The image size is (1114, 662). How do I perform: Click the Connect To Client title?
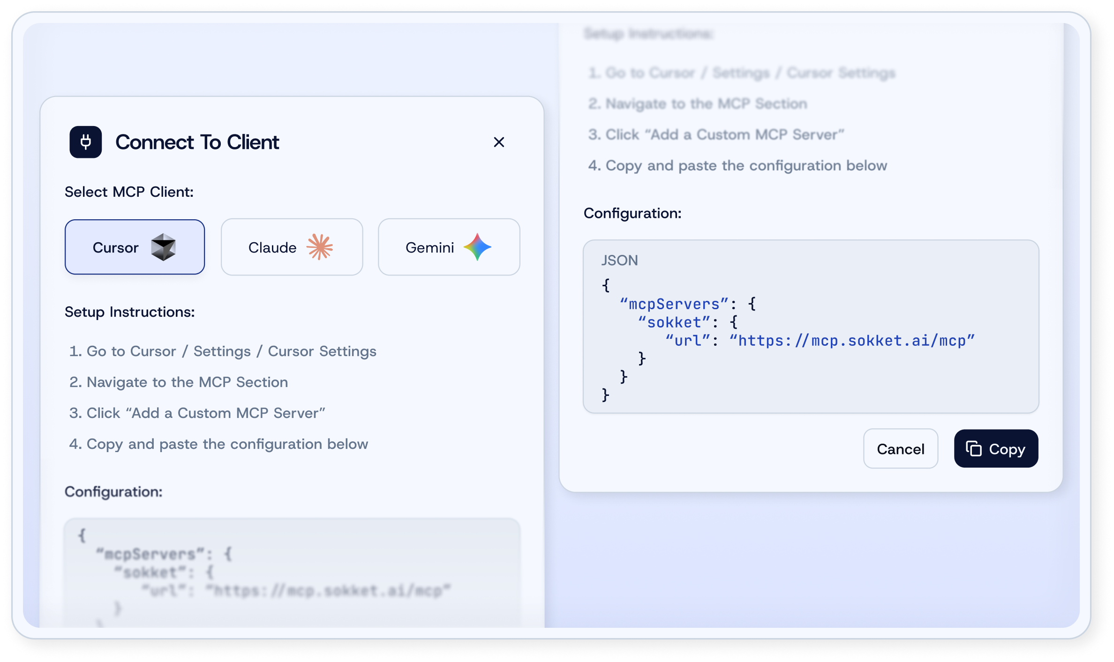click(197, 142)
